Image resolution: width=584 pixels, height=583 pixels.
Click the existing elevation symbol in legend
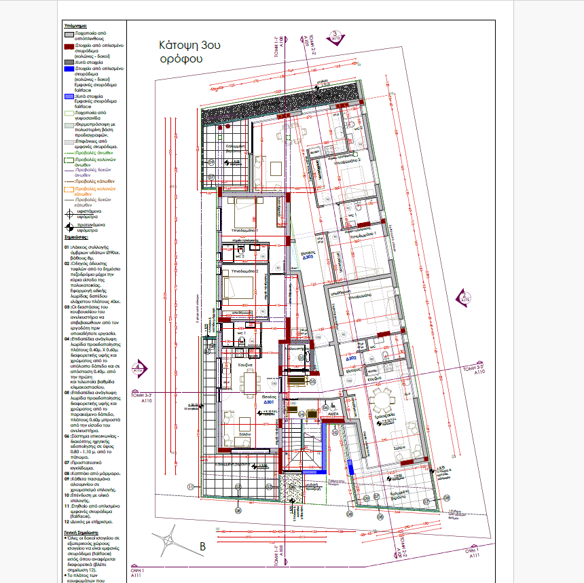(69, 213)
